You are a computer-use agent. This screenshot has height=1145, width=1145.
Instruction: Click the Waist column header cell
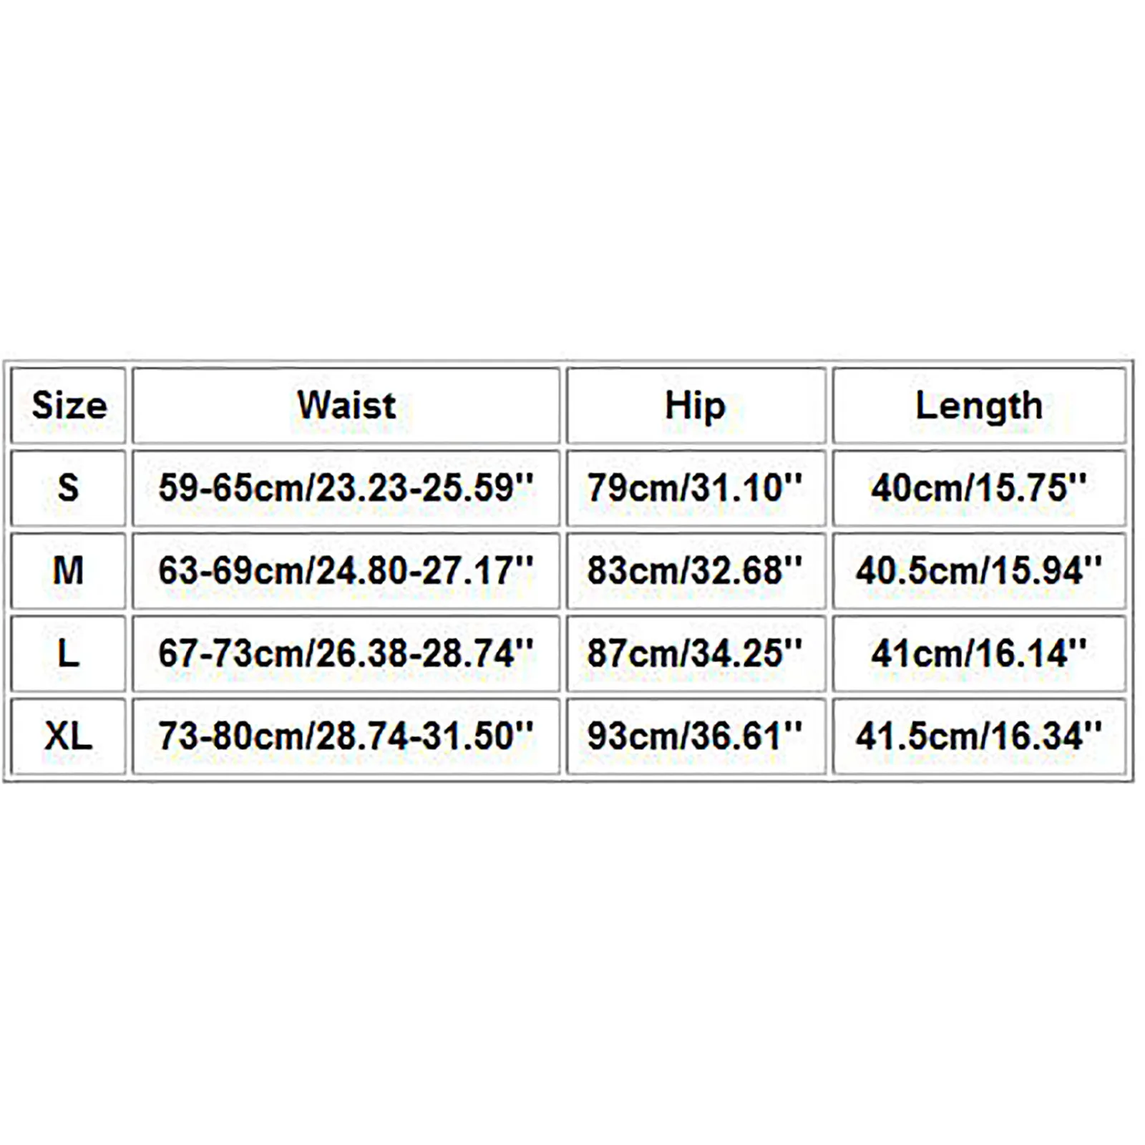coord(346,406)
